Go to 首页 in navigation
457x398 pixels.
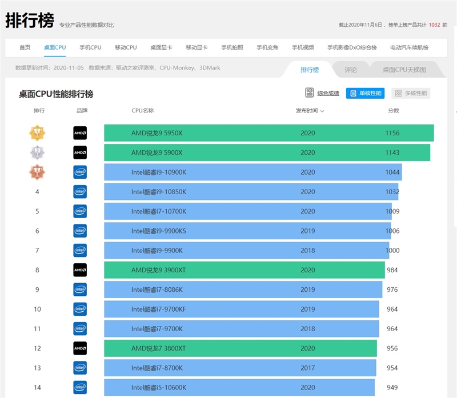[x=25, y=47]
